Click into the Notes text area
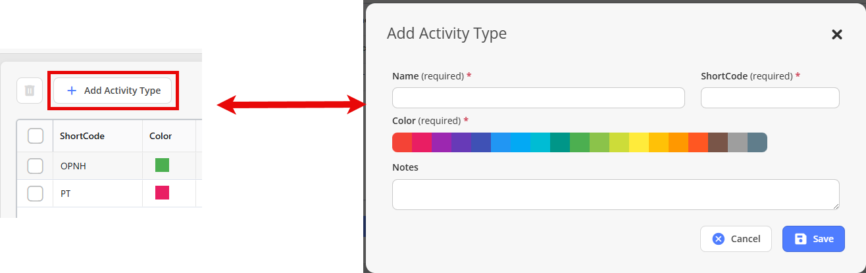 pos(615,194)
